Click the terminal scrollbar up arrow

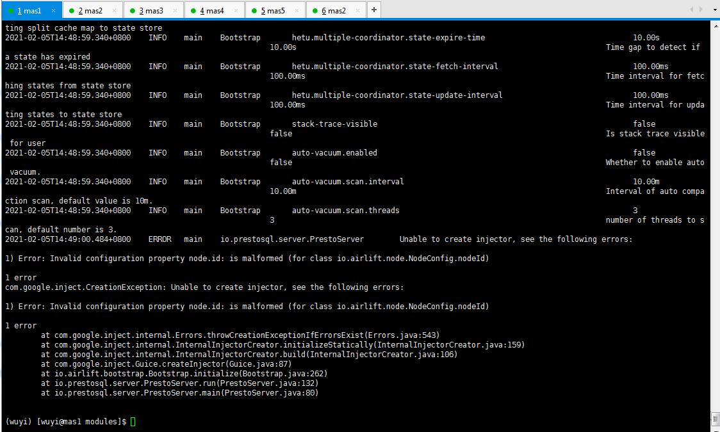point(715,25)
